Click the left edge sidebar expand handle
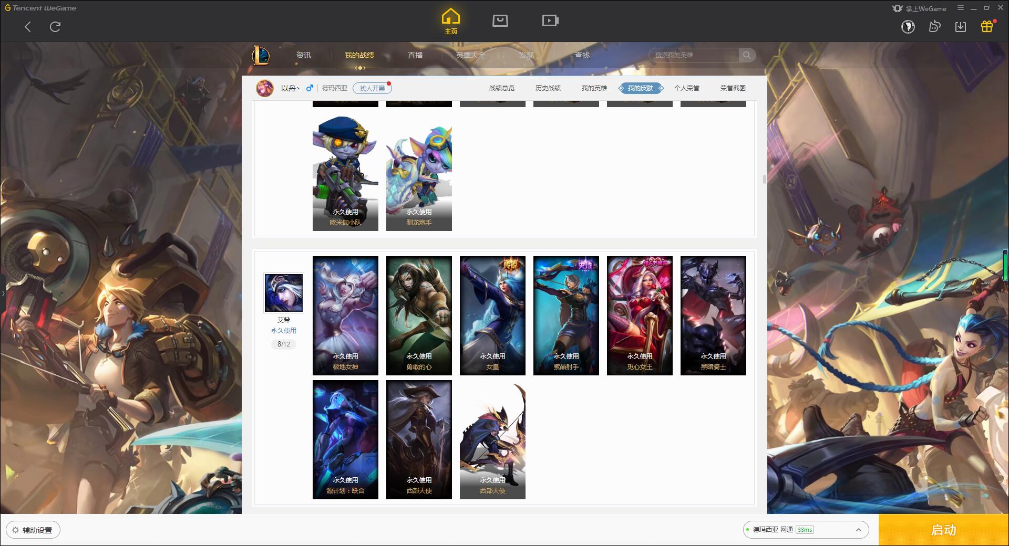 pyautogui.click(x=3, y=293)
